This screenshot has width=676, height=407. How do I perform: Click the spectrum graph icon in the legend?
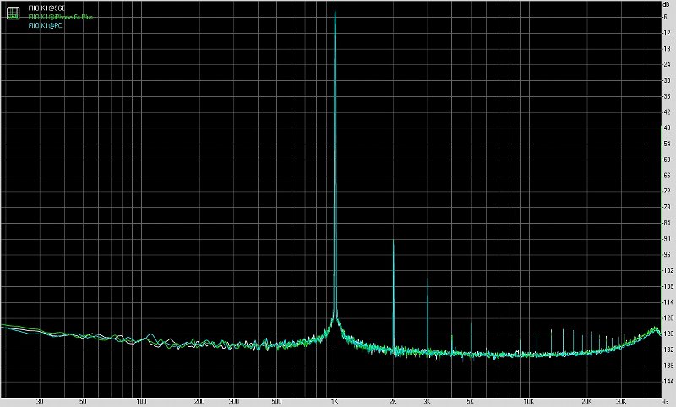12,11
